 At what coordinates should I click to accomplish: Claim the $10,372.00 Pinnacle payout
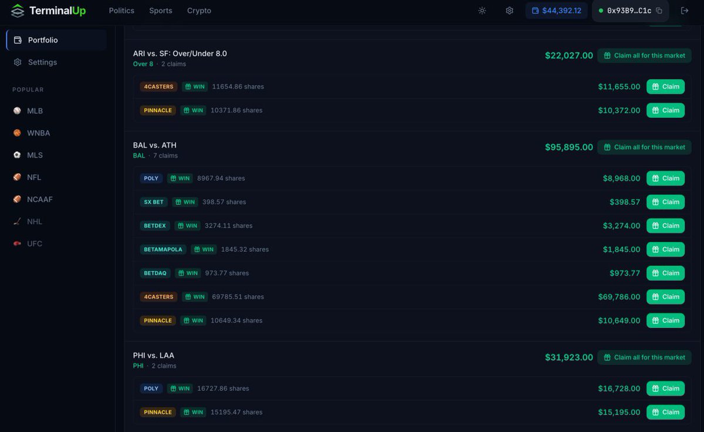(665, 110)
